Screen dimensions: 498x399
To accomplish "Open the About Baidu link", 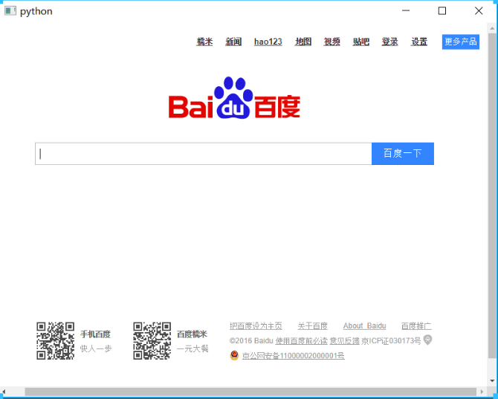I will tap(365, 326).
